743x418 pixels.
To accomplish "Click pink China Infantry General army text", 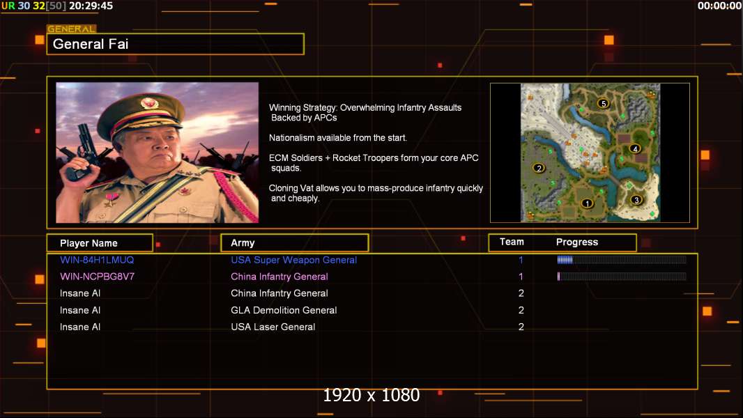I will 279,277.
